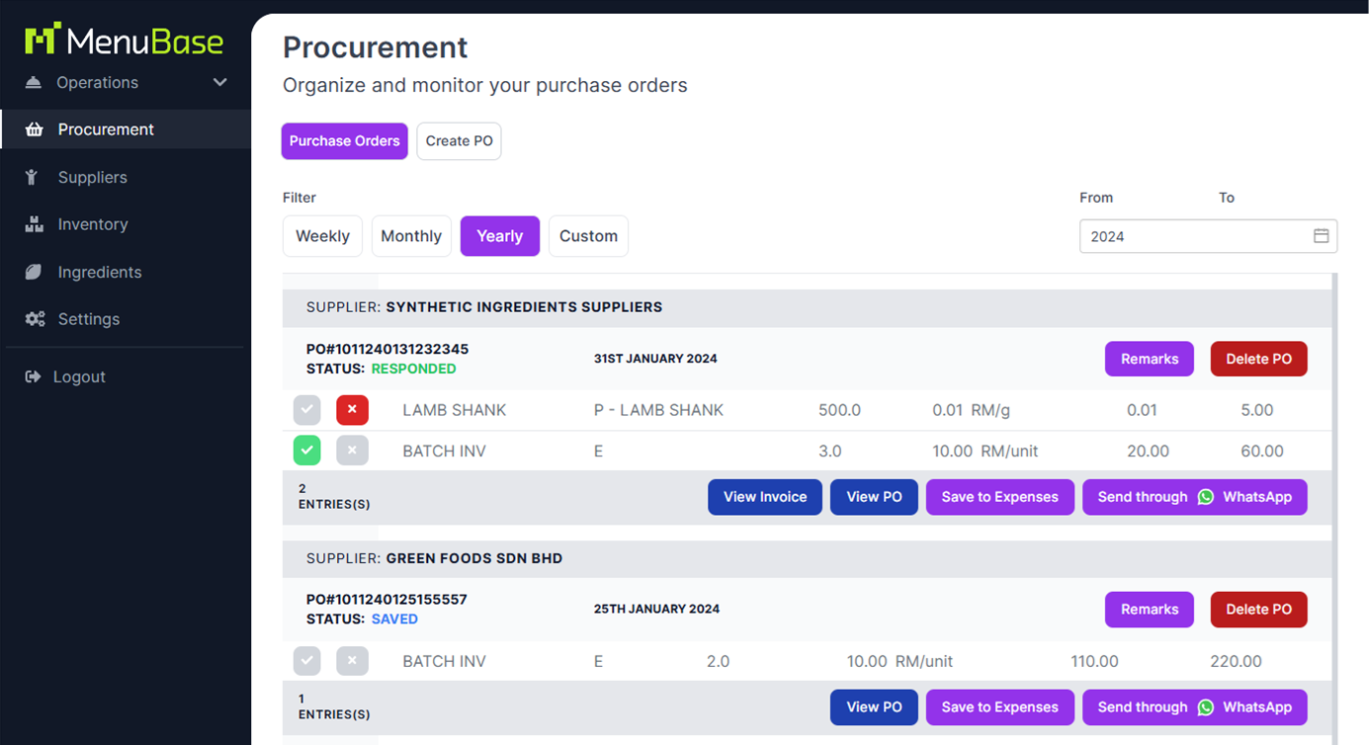Select the Suppliers icon in the sidebar

tap(34, 177)
